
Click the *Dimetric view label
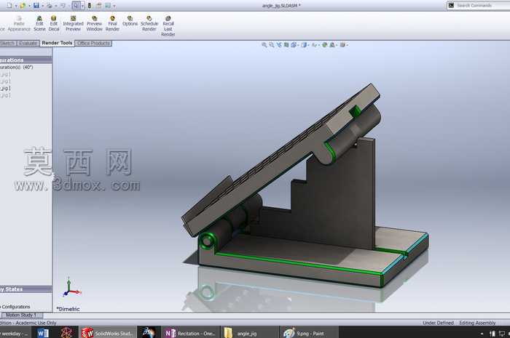(68, 309)
